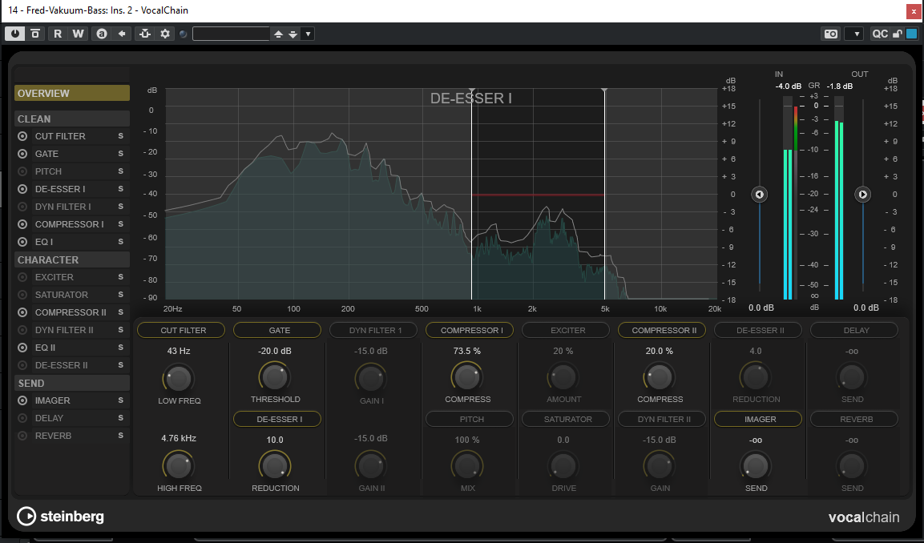Toggle the plug-in bypass icon
The height and width of the screenshot is (543, 924).
click(x=35, y=34)
